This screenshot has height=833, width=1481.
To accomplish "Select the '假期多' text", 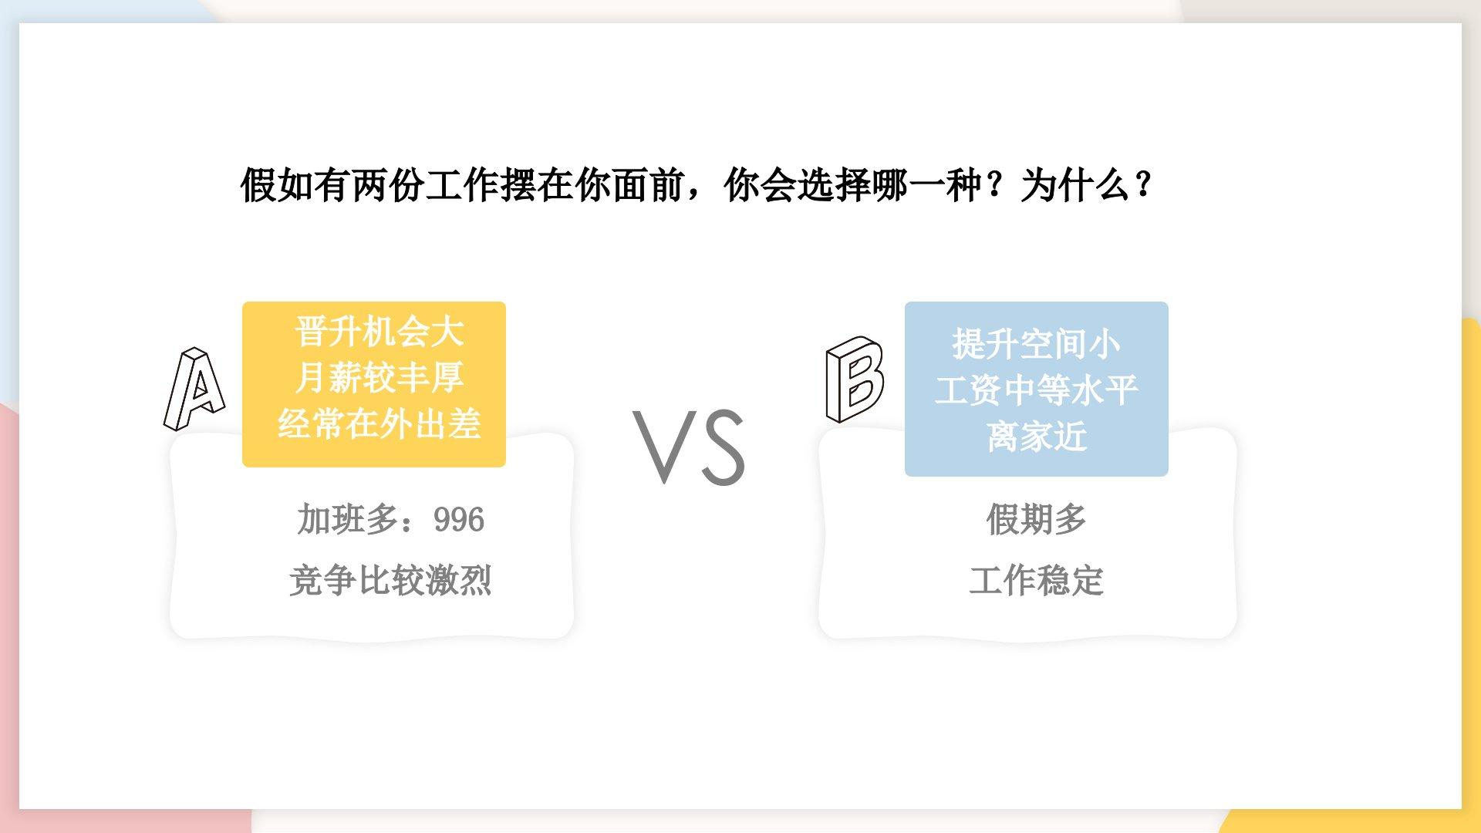I will click(1036, 519).
